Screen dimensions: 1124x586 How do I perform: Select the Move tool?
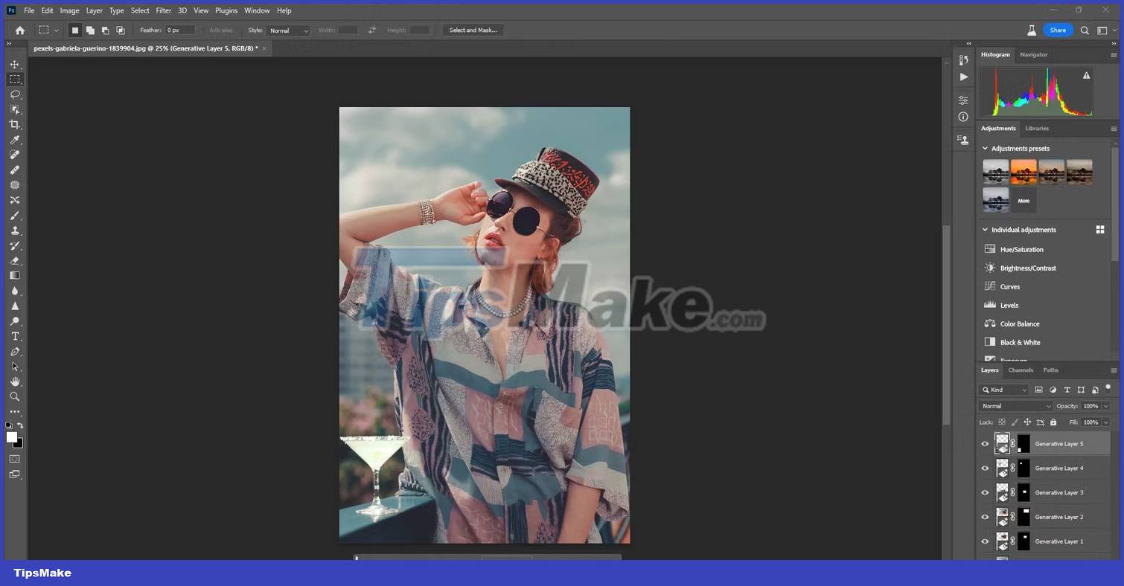15,64
